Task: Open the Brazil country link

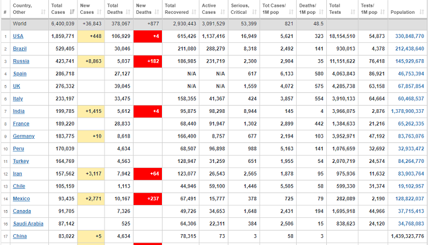Action: tap(20, 49)
